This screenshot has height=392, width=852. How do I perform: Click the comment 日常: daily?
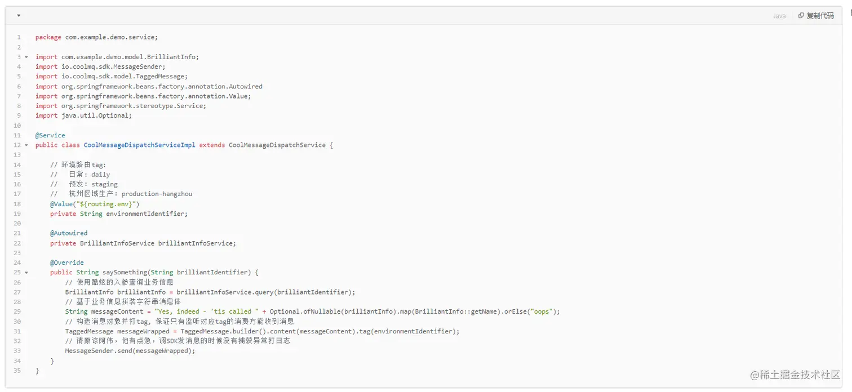pyautogui.click(x=80, y=175)
